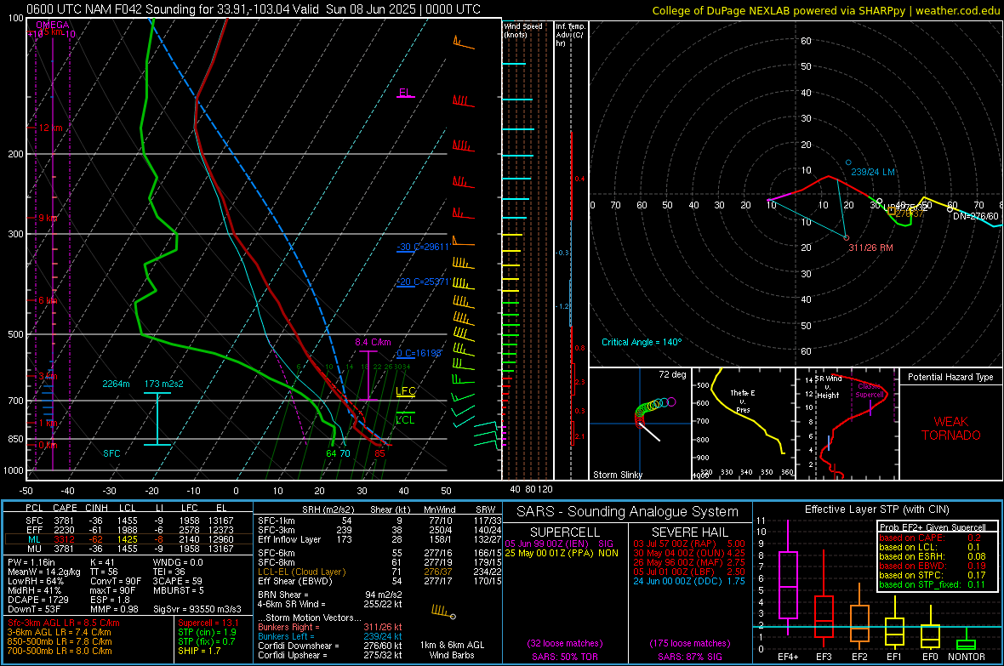This screenshot has height=666, width=1004.
Task: Click the 1km & 6km wind barb symbol
Action: pos(443,612)
